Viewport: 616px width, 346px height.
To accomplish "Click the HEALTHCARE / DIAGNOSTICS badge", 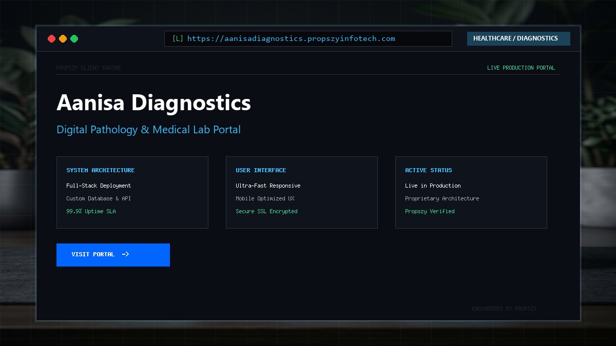I will (x=518, y=38).
